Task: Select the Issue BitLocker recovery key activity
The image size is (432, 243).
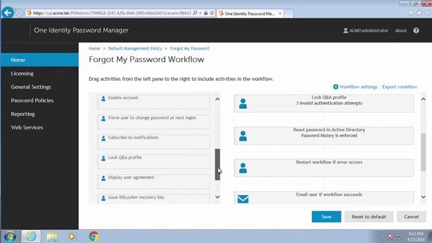Action: [x=153, y=199]
